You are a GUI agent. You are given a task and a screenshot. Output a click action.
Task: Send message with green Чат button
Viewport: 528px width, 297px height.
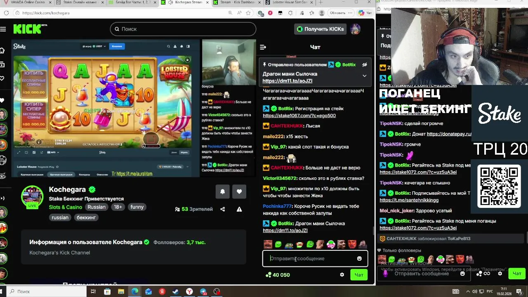[x=359, y=275]
